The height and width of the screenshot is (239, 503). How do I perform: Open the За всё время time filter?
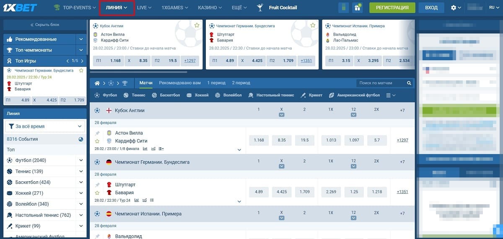click(x=45, y=126)
